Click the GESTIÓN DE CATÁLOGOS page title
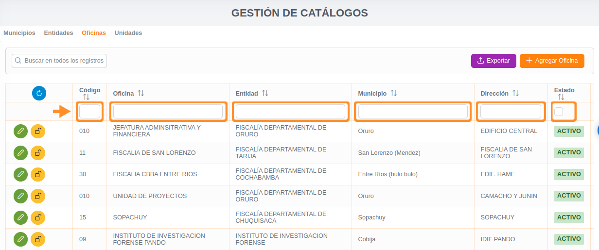This screenshot has height=250, width=599. pos(299,13)
